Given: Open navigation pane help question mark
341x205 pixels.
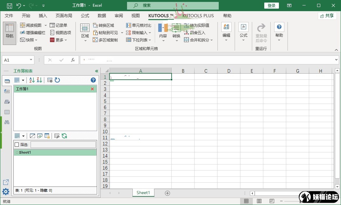Looking at the screenshot, I should tap(93, 80).
